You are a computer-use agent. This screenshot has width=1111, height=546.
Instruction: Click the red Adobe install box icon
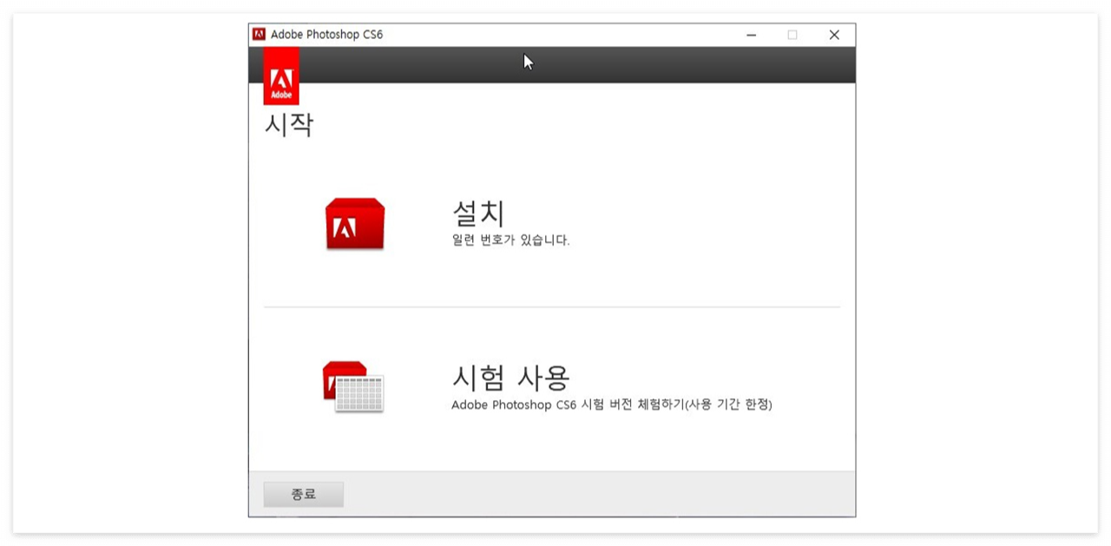pos(355,225)
